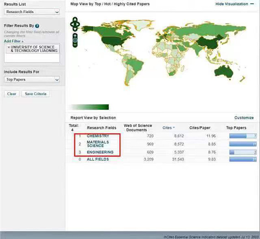This screenshot has width=260, height=239.
Task: Sort the table by the Cites column arrow
Action: coord(174,128)
